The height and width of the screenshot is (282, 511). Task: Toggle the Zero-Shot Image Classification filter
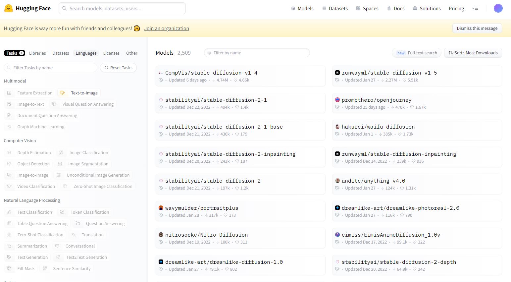pos(98,186)
